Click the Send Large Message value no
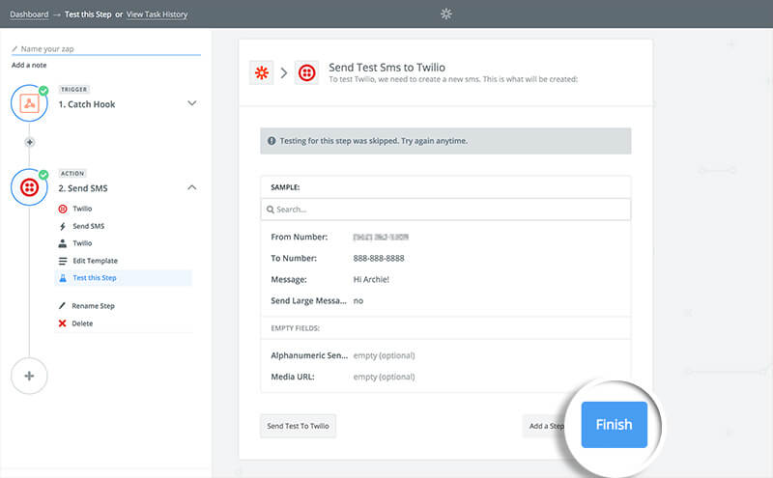The image size is (773, 478). click(x=358, y=300)
